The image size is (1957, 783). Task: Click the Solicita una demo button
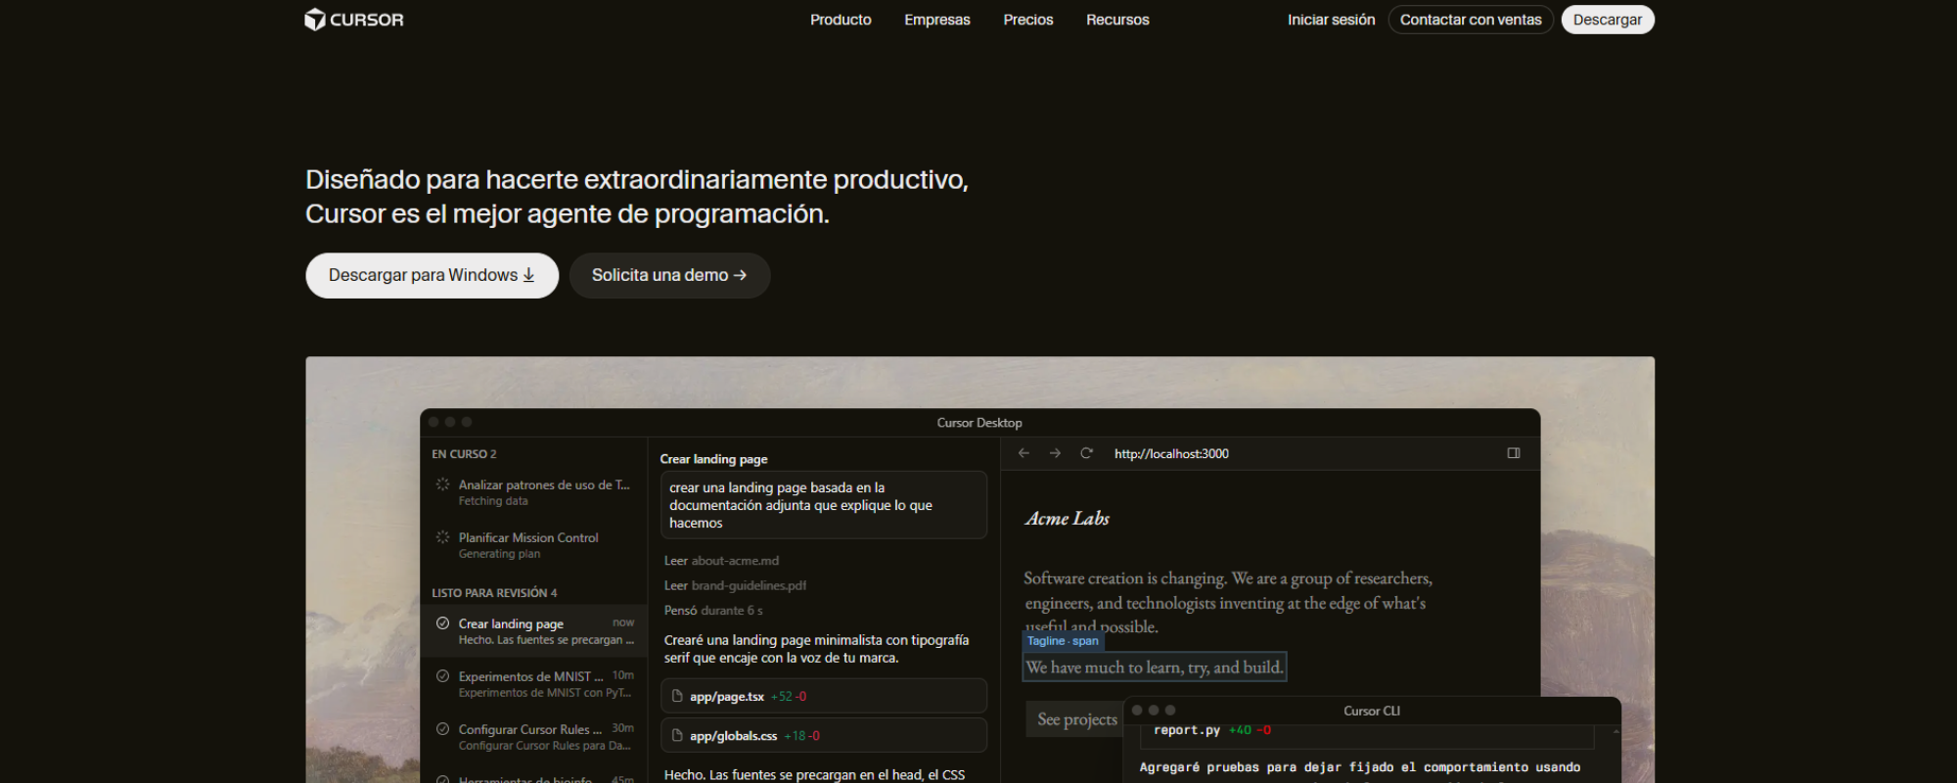(669, 275)
